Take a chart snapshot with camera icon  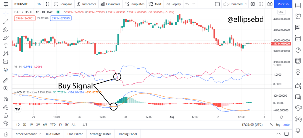coord(270,4)
